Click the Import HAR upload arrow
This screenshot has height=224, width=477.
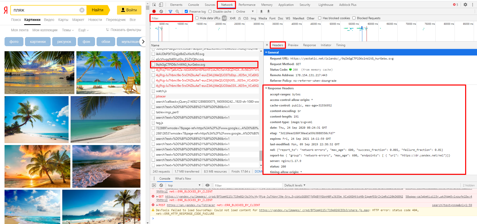261,11
